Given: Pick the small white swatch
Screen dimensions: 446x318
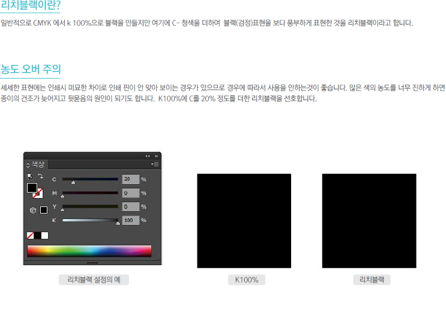Looking at the screenshot, I should (x=44, y=235).
